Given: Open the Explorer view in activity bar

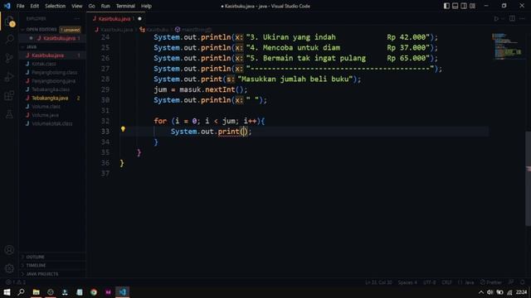Looking at the screenshot, I should (9, 21).
